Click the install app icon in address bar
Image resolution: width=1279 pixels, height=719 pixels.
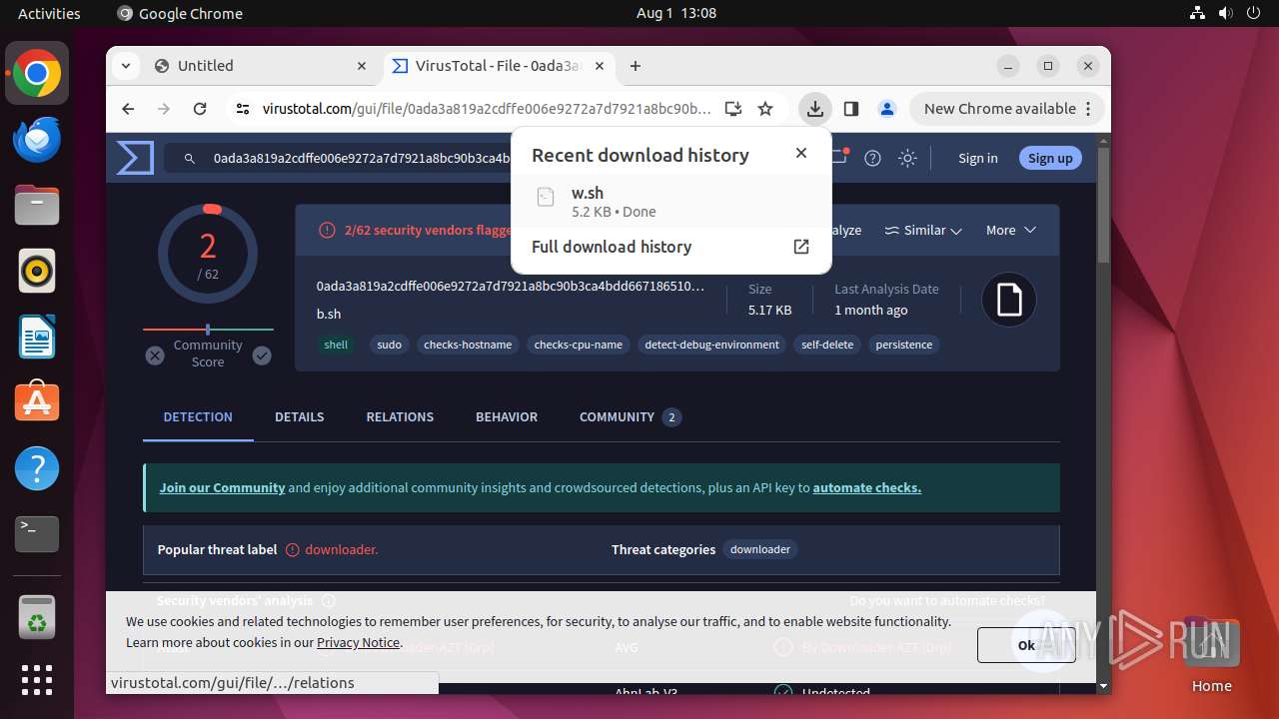(x=733, y=109)
